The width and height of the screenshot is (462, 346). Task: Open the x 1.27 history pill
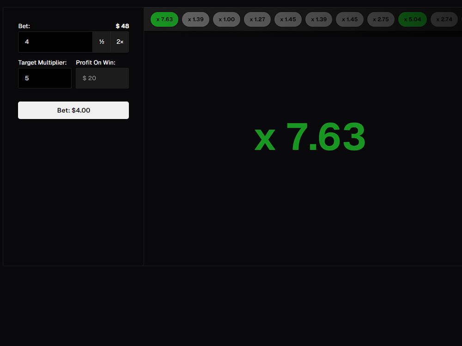pos(257,19)
